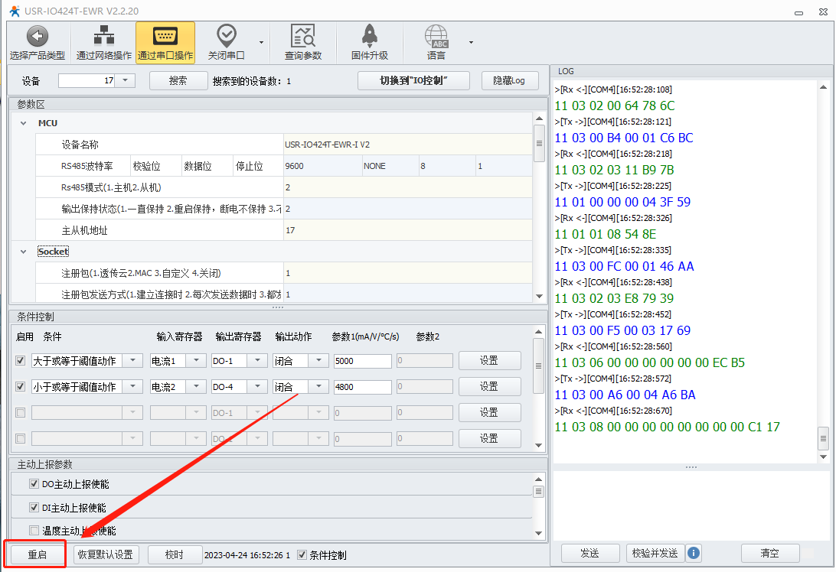Click the USR app logo in title bar
The width and height of the screenshot is (836, 572).
point(15,11)
